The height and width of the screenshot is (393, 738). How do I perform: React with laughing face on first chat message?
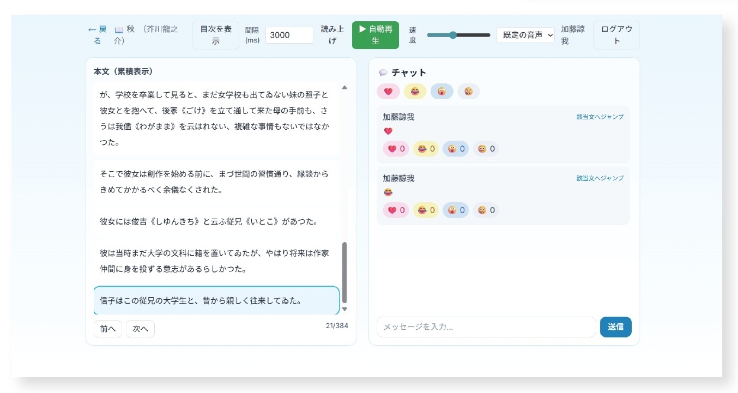426,149
